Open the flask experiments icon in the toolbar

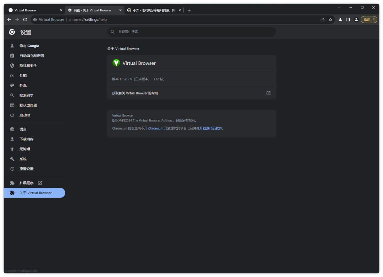(340, 19)
